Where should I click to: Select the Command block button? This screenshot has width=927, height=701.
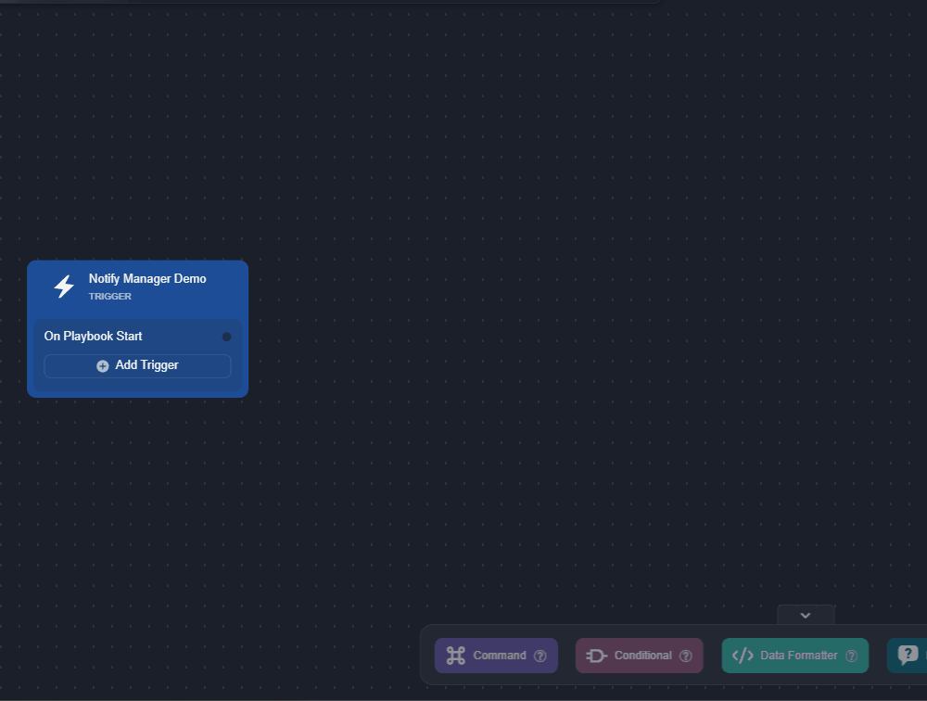[496, 656]
